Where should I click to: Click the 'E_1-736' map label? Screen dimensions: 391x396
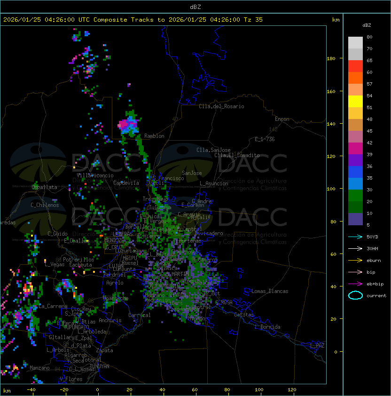[x=265, y=139]
